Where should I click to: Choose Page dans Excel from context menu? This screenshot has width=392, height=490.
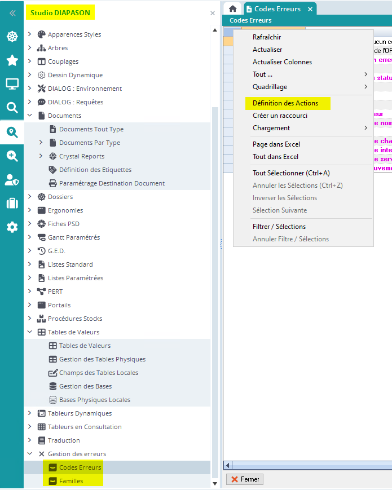[276, 144]
